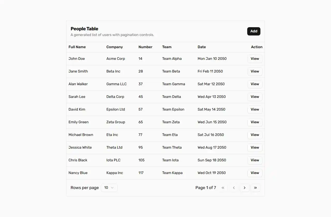
Task: Go to the first page
Action: 223,188
